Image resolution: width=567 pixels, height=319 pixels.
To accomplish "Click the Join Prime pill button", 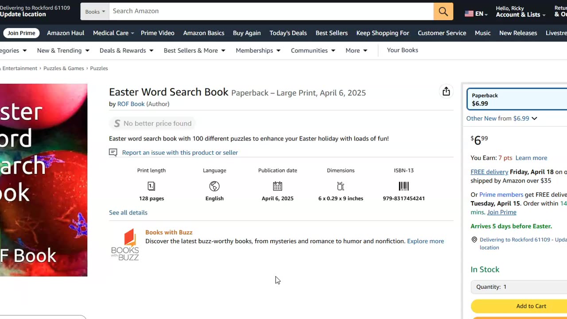I will (x=21, y=33).
